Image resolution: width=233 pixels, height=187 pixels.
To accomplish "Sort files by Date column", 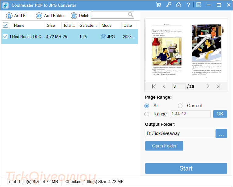I will point(130,25).
